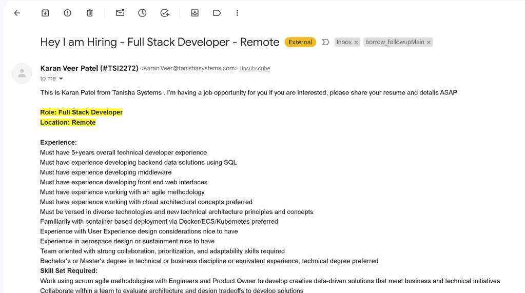The height and width of the screenshot is (293, 525).
Task: Click the line about 5+years developer experience
Action: pyautogui.click(x=124, y=153)
